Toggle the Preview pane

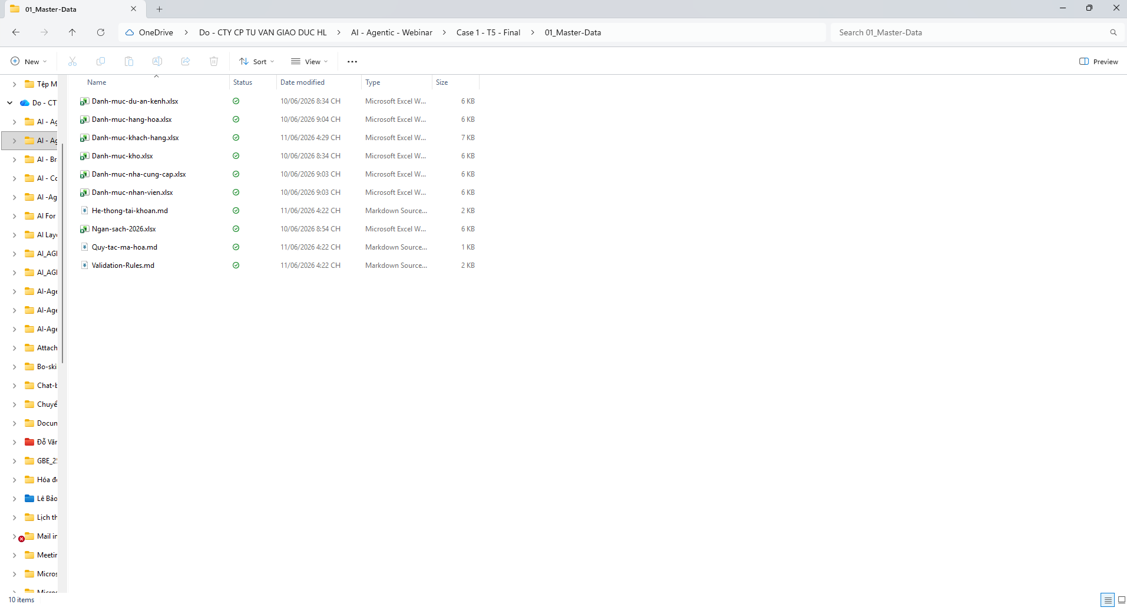click(1098, 61)
